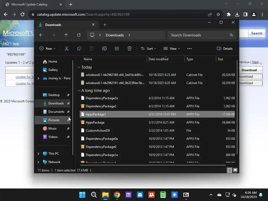
Task: Switch to details list view in status bar
Action: coord(230,170)
